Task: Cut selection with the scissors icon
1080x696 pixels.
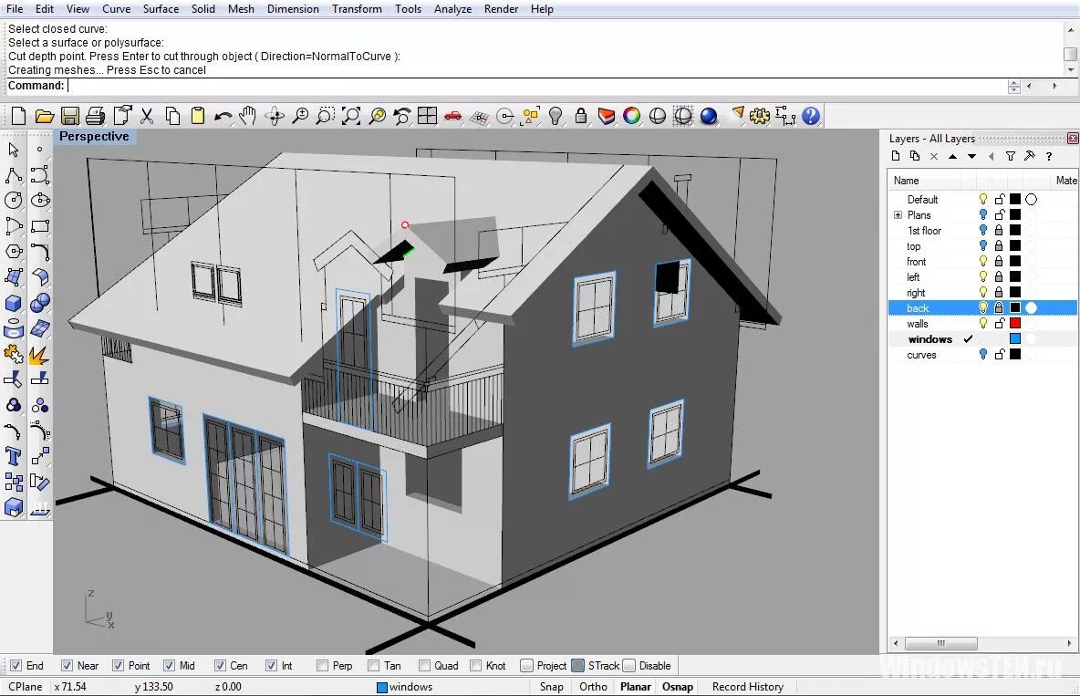Action: 147,116
